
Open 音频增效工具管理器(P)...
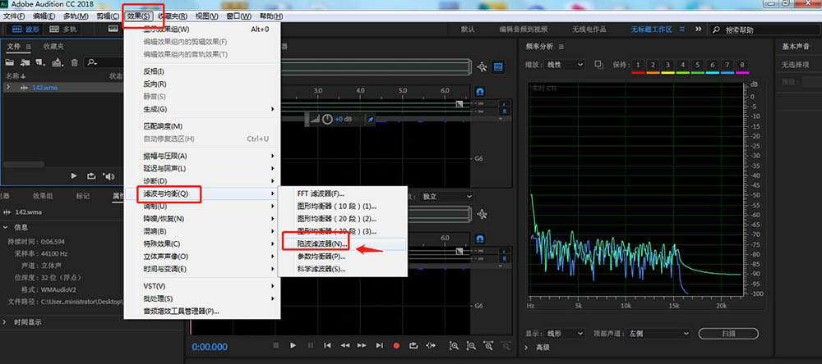point(202,312)
